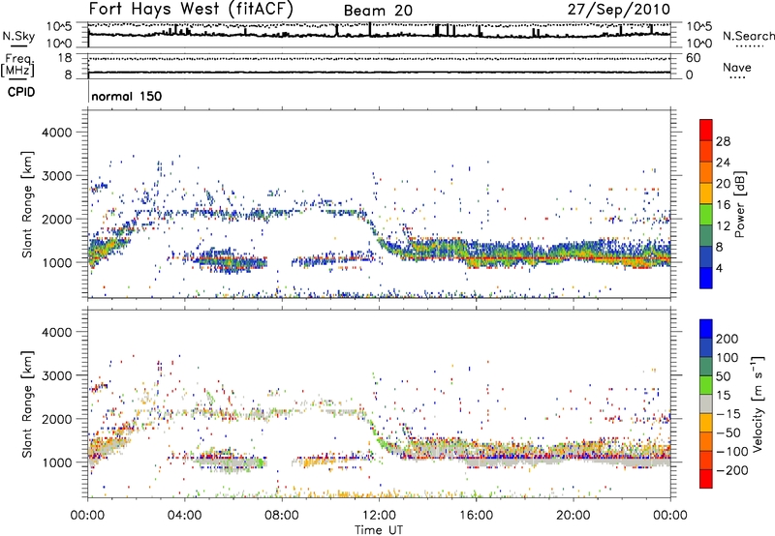The height and width of the screenshot is (536, 775).
Task: Click the Fort Hays West (fitACF) title
Action: click(x=191, y=9)
